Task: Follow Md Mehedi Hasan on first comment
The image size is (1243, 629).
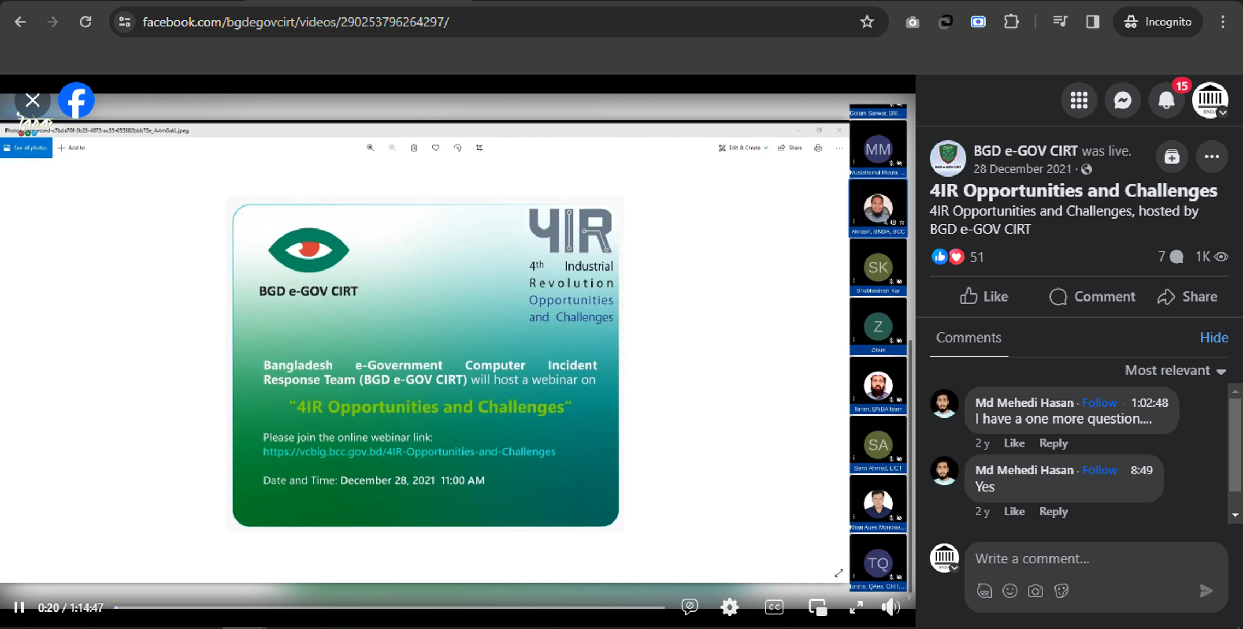Action: pos(1099,403)
